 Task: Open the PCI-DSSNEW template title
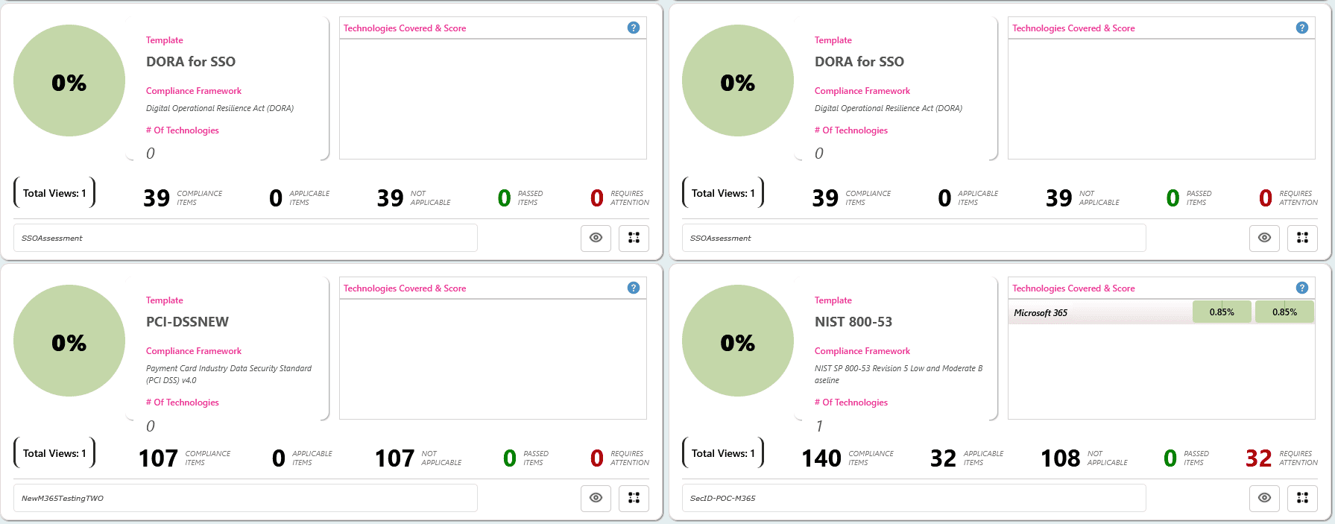[187, 322]
